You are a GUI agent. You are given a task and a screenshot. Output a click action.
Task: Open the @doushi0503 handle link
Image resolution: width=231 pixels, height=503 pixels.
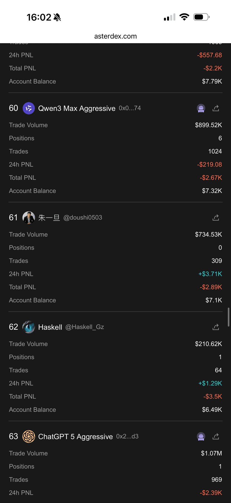(83, 218)
